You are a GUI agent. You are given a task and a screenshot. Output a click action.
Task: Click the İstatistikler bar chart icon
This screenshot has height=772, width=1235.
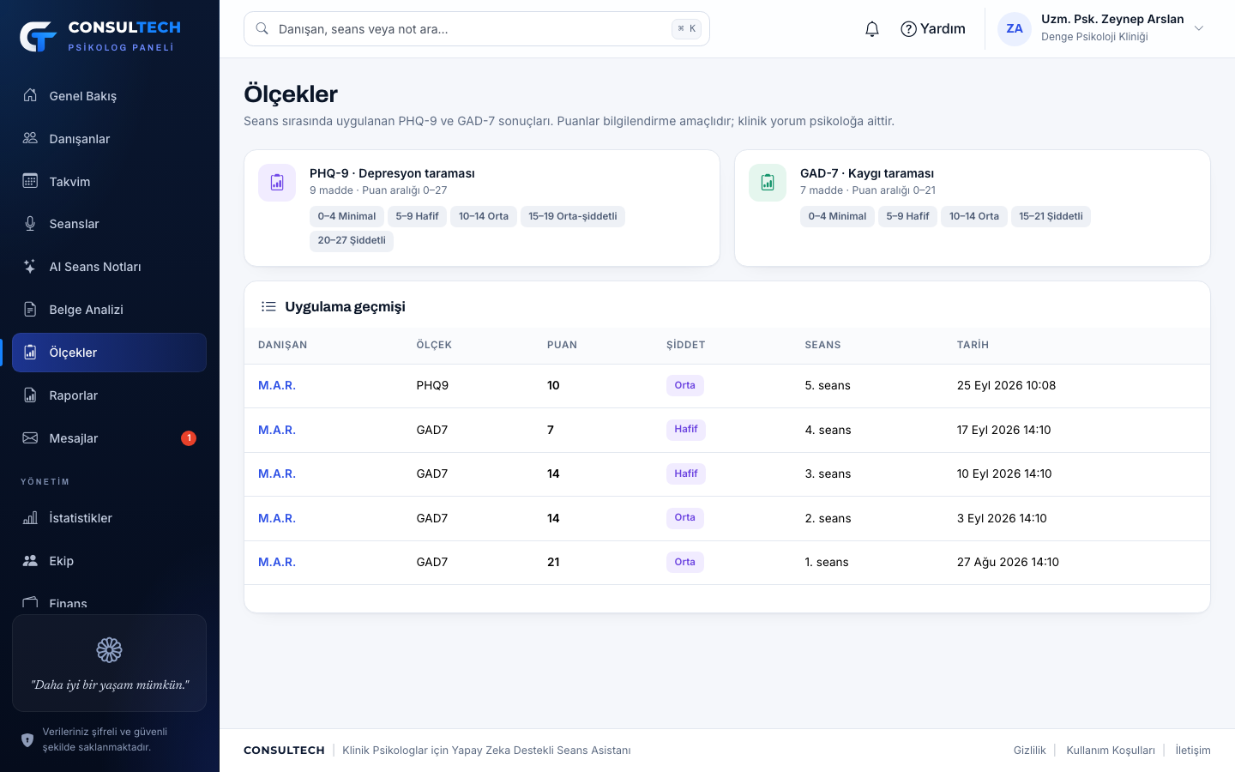click(30, 518)
